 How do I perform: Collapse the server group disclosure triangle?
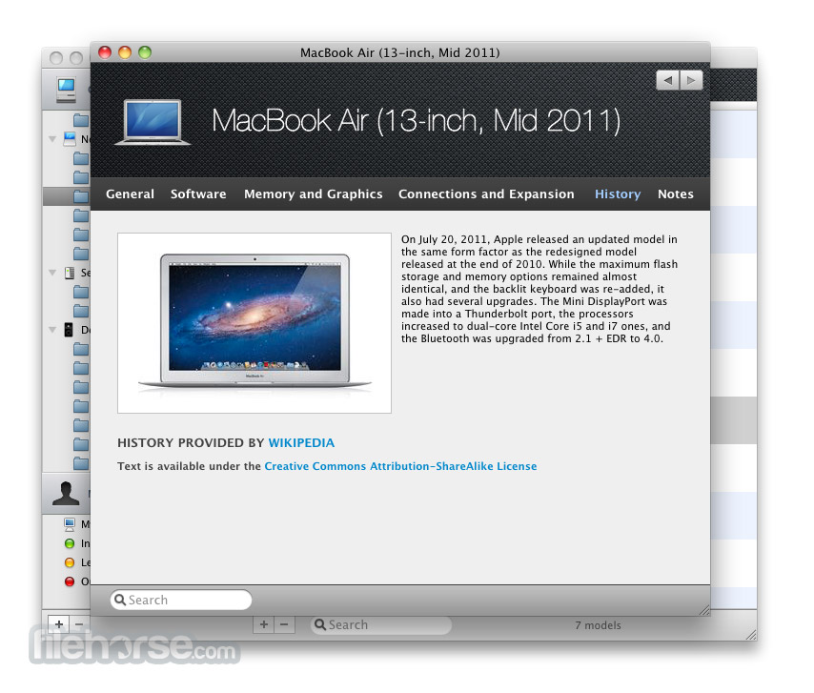pyautogui.click(x=52, y=273)
